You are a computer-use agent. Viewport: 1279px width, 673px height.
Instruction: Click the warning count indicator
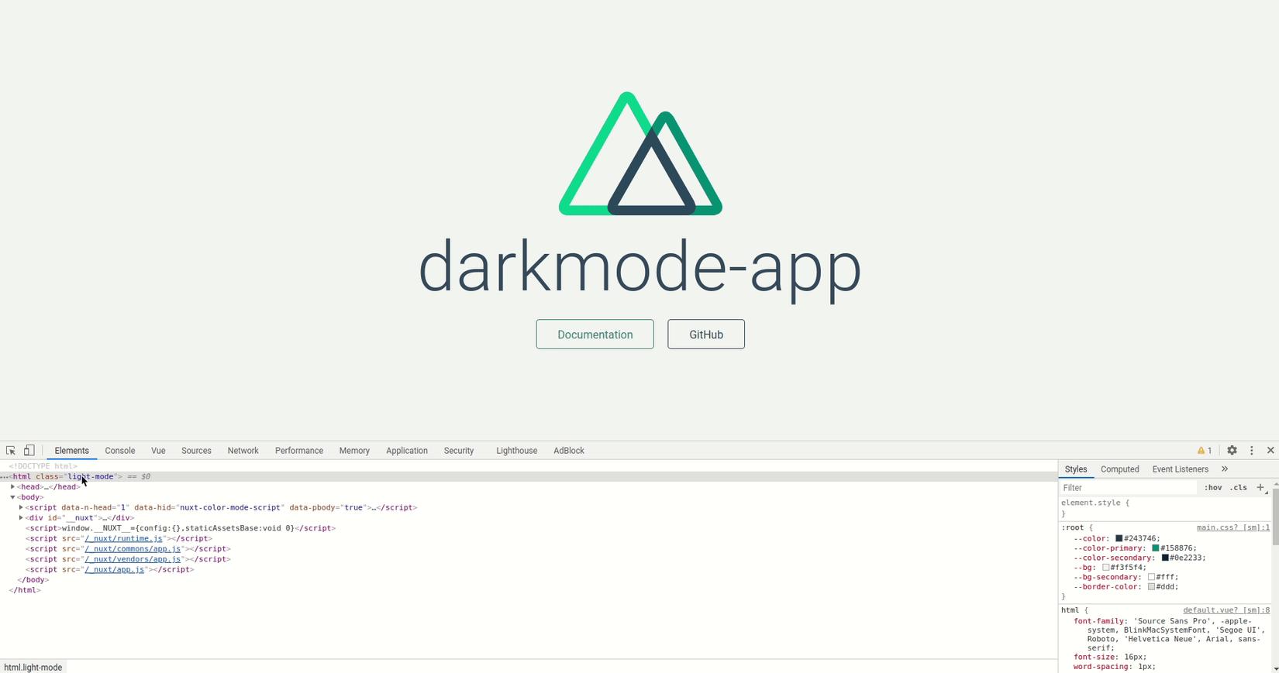tap(1205, 451)
